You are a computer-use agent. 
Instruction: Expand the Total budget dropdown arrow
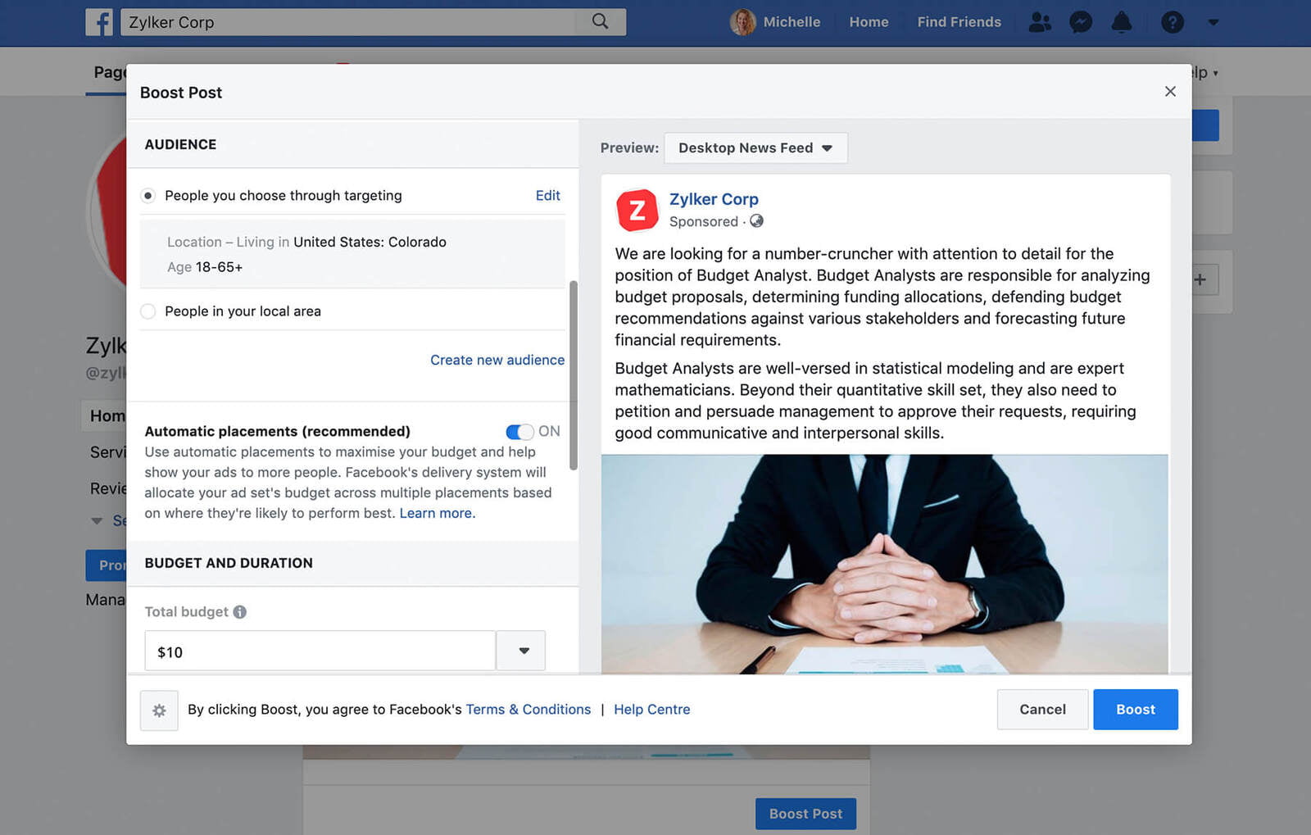[x=523, y=651]
